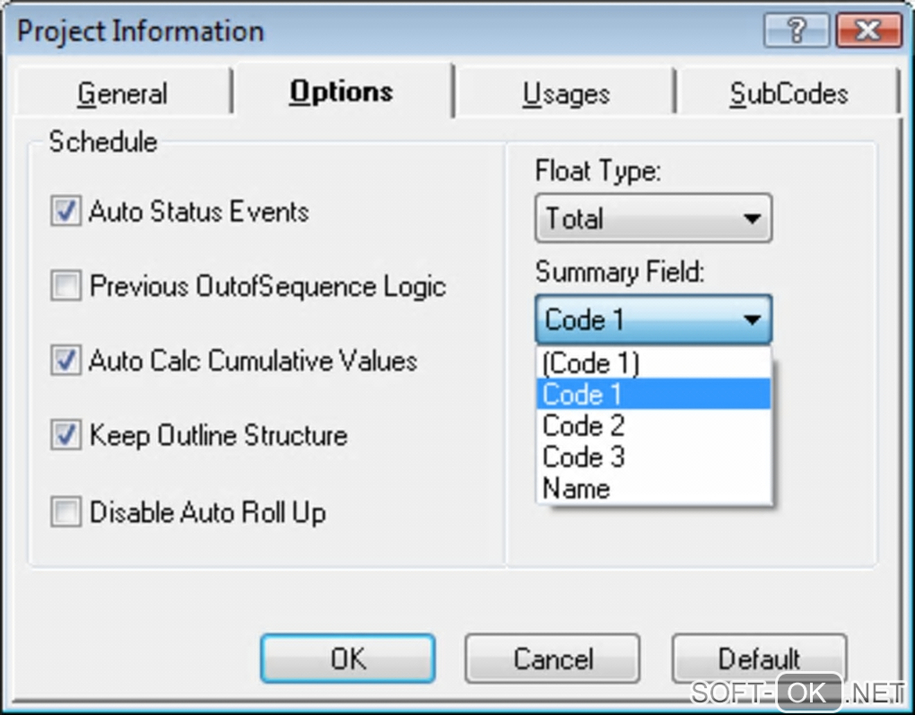This screenshot has width=915, height=715.
Task: Uncheck Auto Status Events
Action: (65, 213)
